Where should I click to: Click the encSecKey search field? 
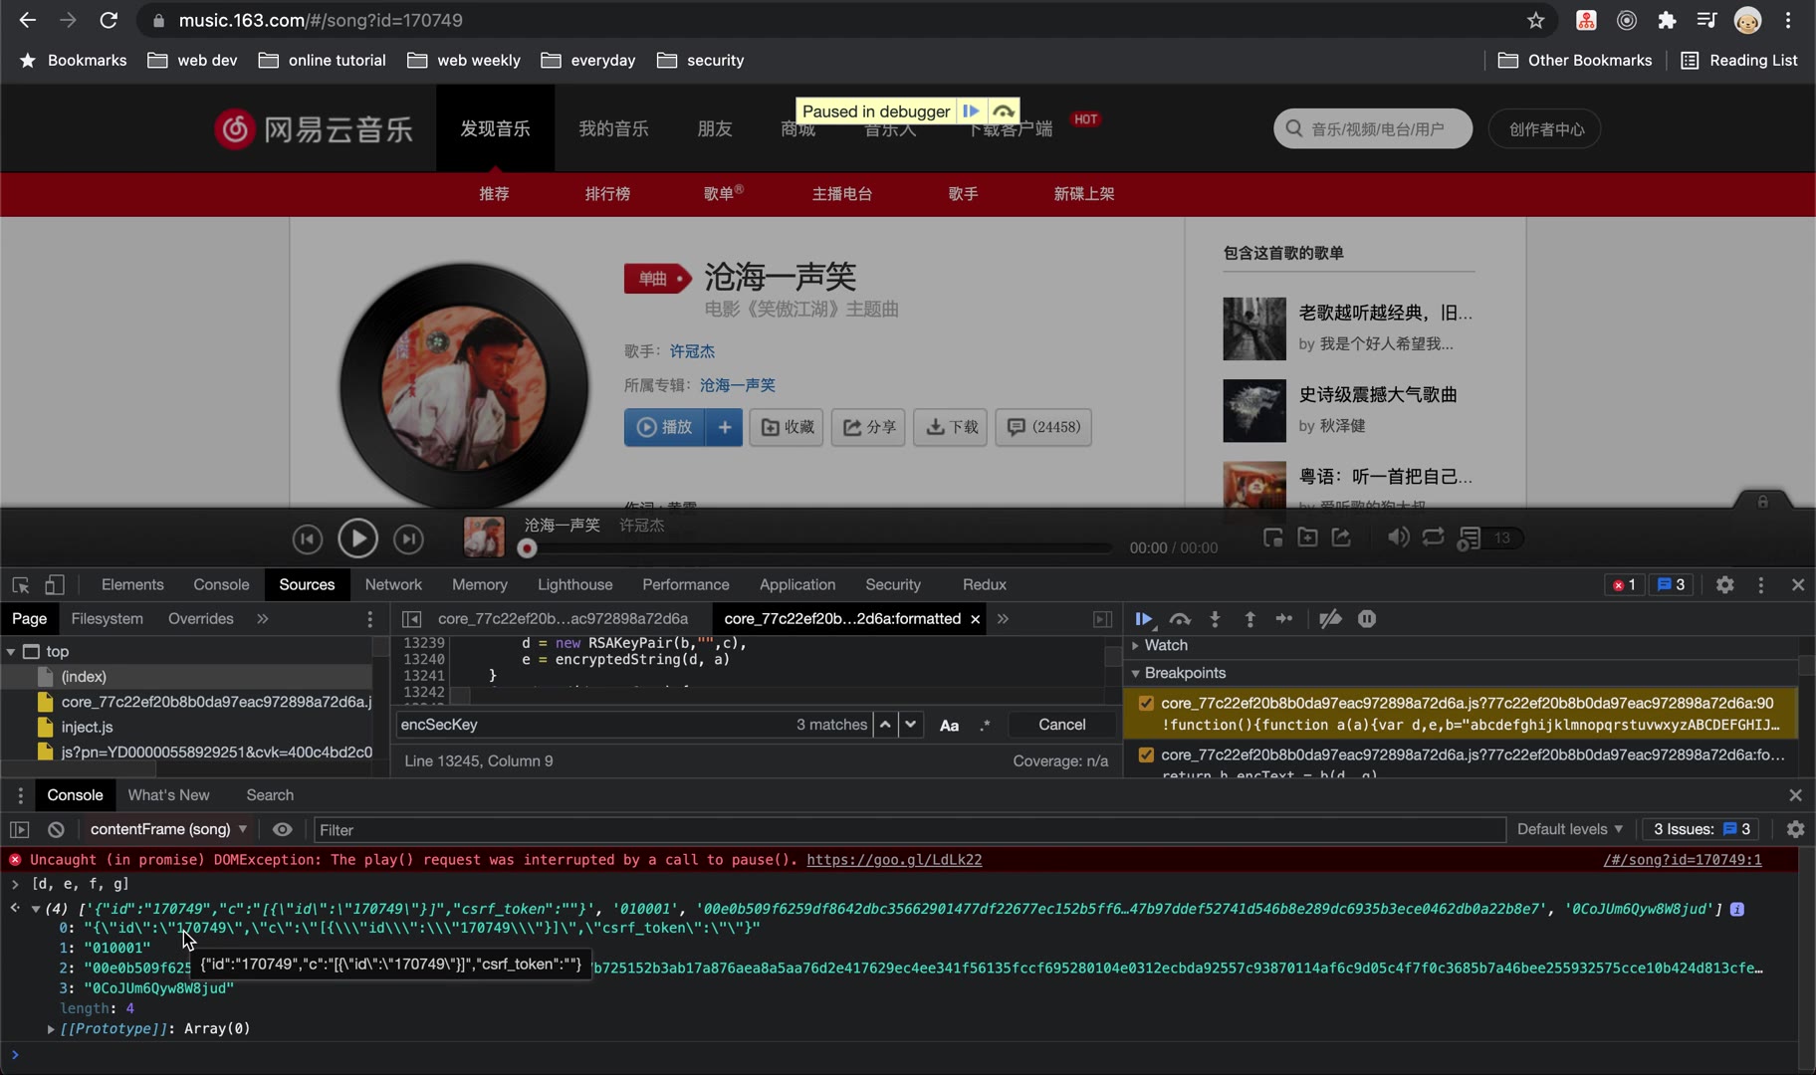pyautogui.click(x=593, y=726)
